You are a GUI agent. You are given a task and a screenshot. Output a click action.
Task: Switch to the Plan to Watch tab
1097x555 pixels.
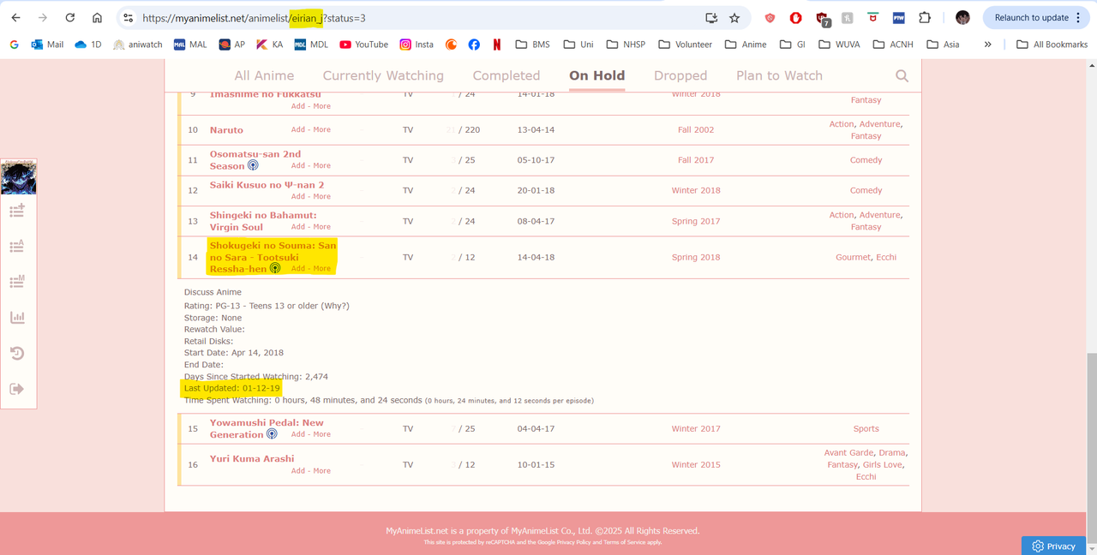[x=779, y=75]
